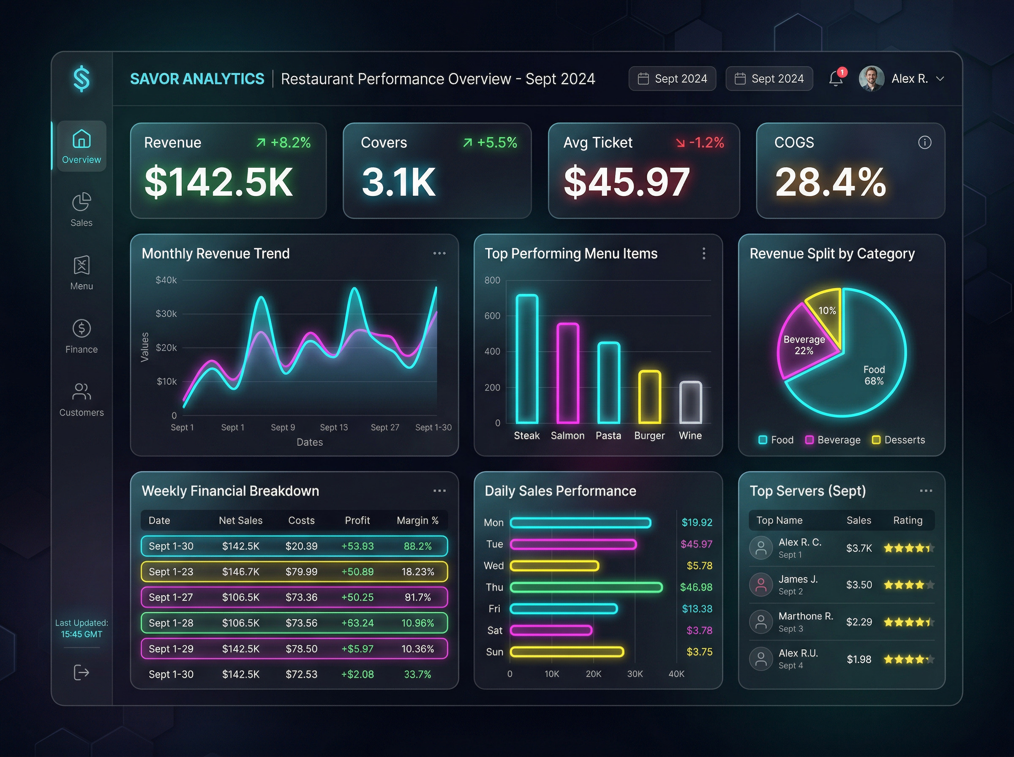The width and height of the screenshot is (1014, 757).
Task: Open the Customers sidebar section
Action: click(82, 400)
